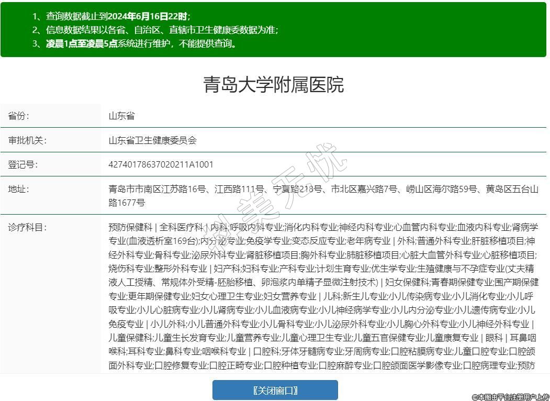550x401 pixels.
Task: Click the 本图由平台注册用户上传 watermark caption
Action: click(x=510, y=397)
